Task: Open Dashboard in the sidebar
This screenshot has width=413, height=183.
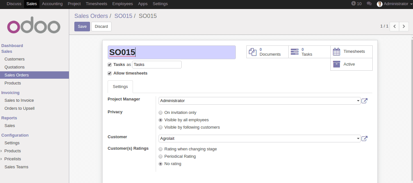Action: pos(12,46)
